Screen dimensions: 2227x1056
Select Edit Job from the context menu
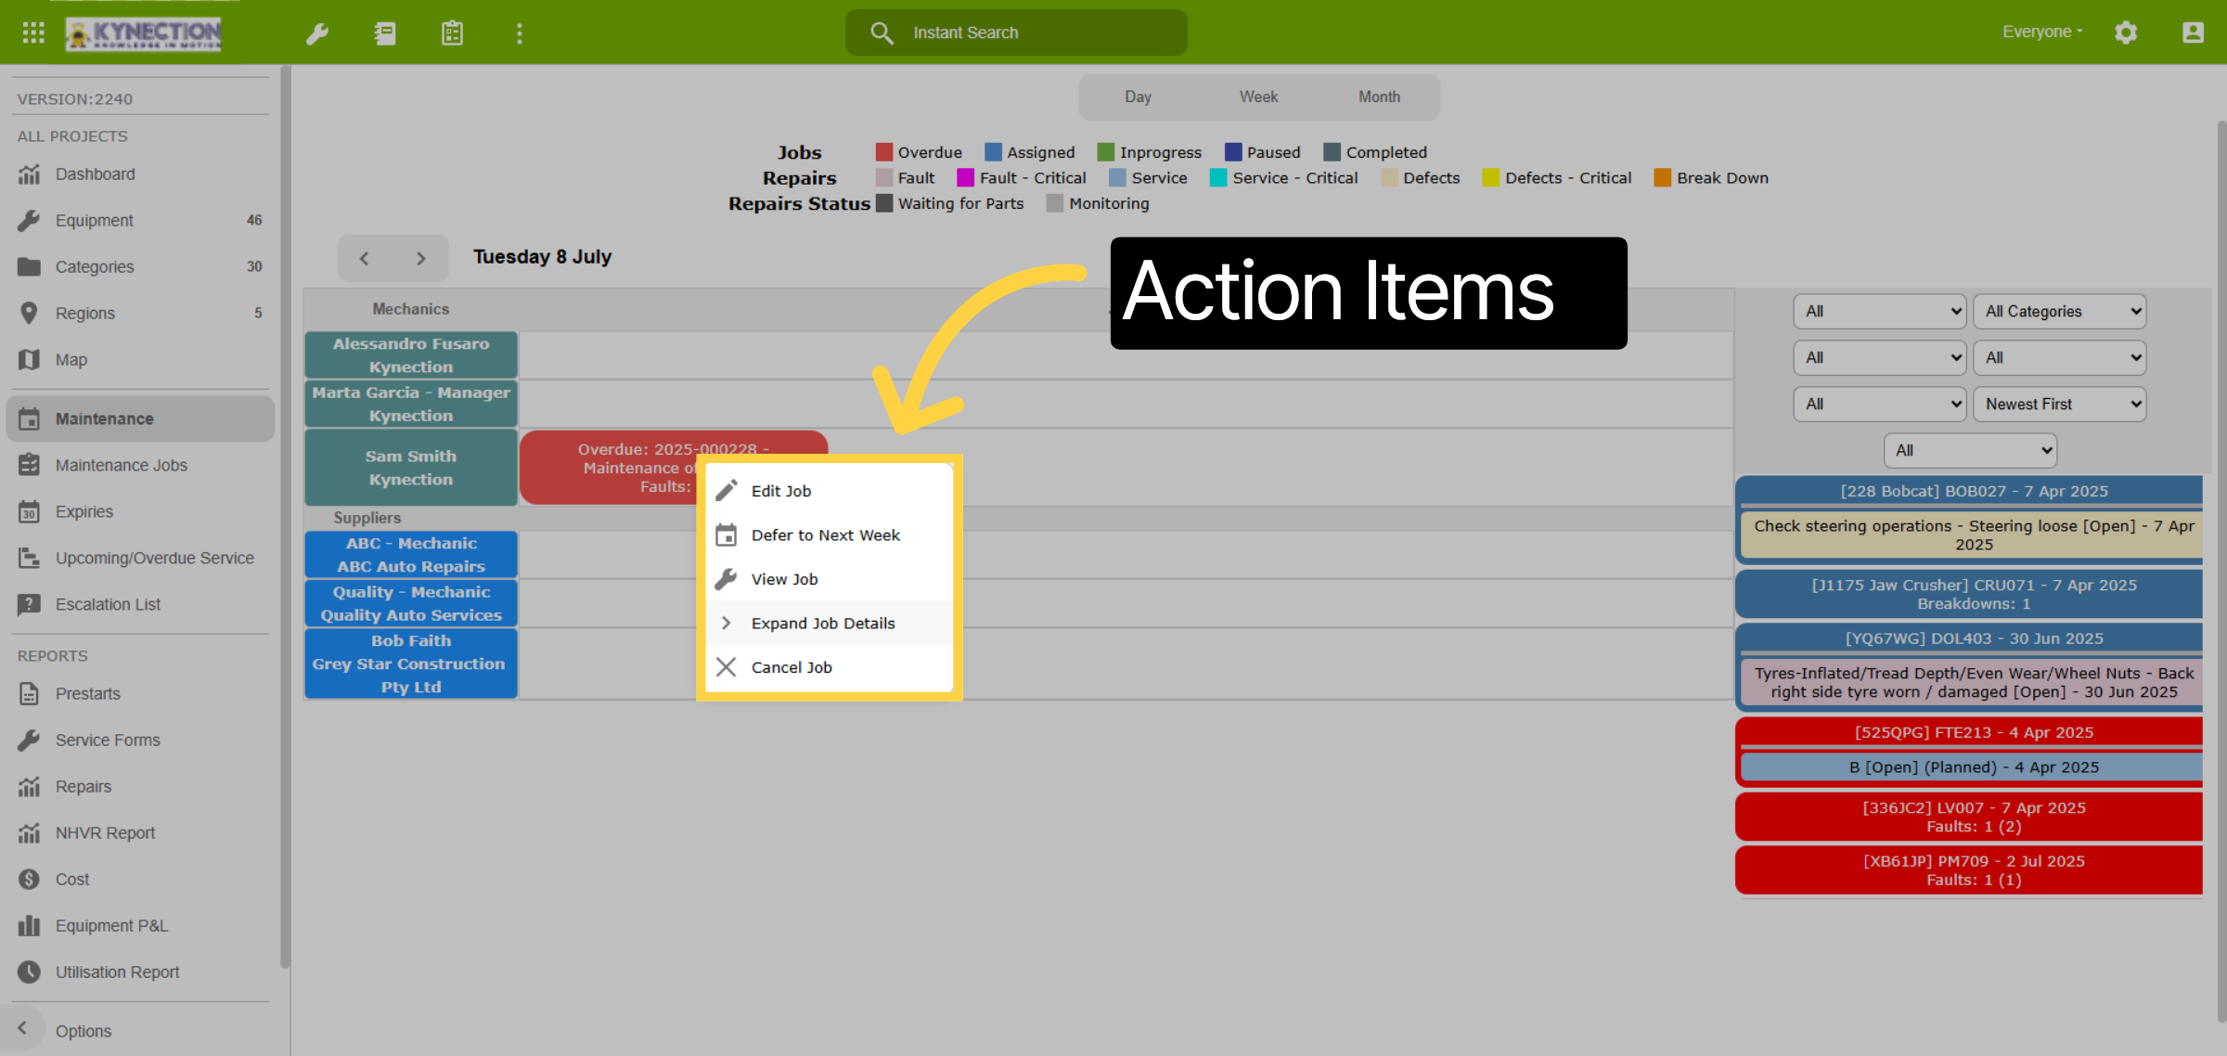(x=830, y=491)
